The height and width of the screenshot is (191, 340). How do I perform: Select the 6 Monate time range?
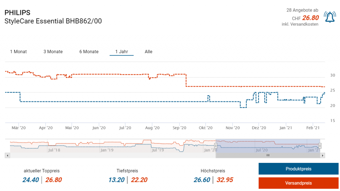89,52
